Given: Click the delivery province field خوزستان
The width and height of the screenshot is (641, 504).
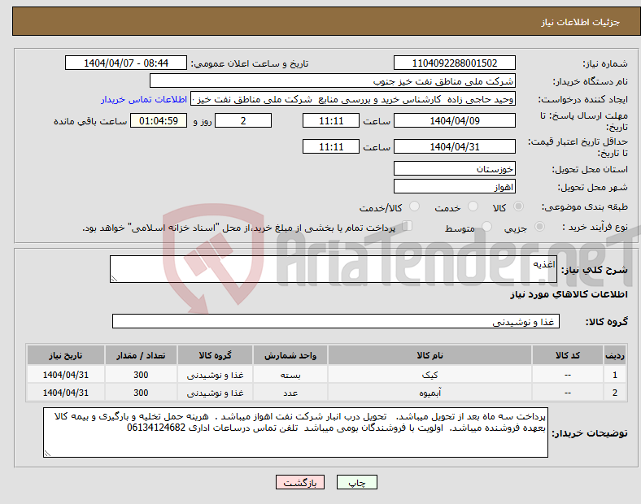Looking at the screenshot, I should pyautogui.click(x=455, y=168).
